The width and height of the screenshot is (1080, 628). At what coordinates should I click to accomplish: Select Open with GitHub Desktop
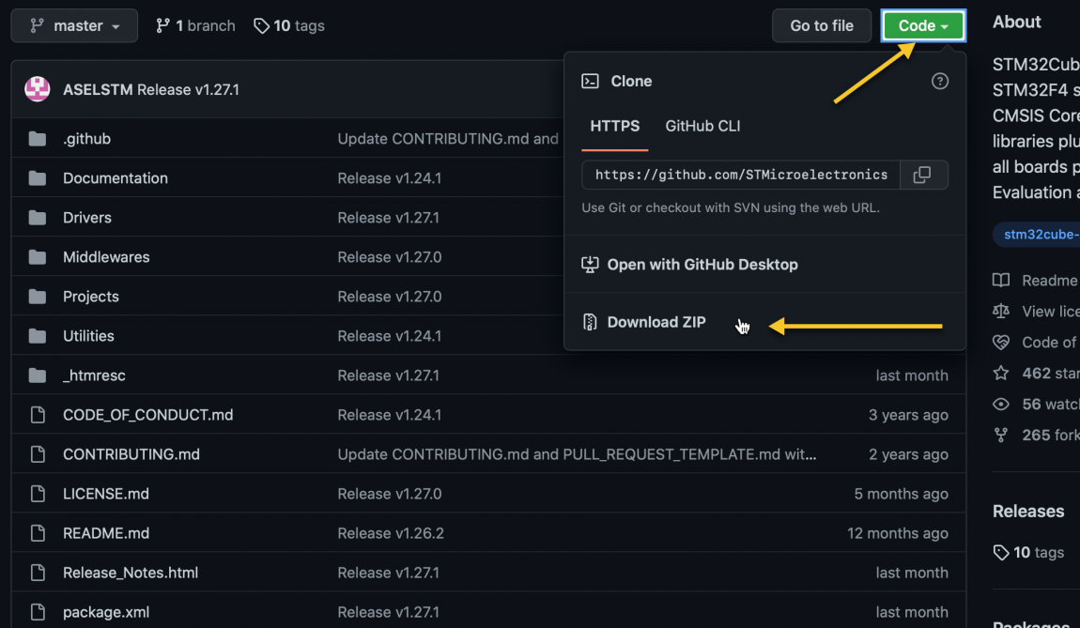point(702,265)
